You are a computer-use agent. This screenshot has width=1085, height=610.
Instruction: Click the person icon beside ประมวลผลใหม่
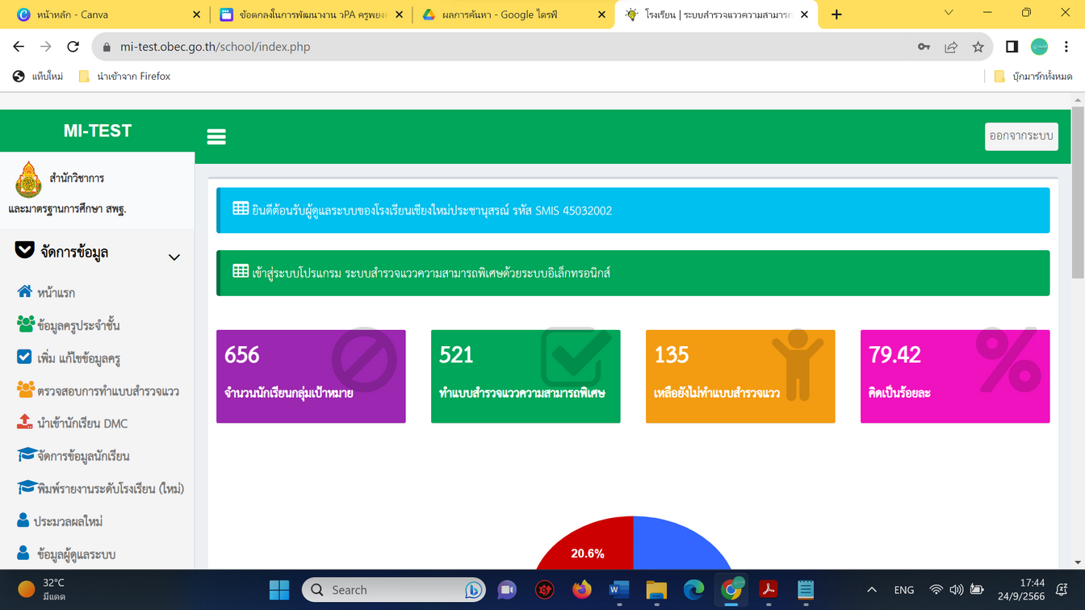(23, 521)
